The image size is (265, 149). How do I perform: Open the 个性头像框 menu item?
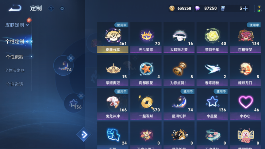15,70
